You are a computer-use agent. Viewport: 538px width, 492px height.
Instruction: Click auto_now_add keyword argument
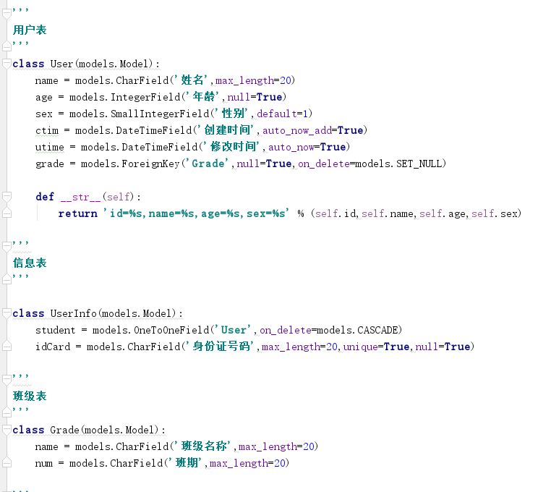(x=297, y=130)
